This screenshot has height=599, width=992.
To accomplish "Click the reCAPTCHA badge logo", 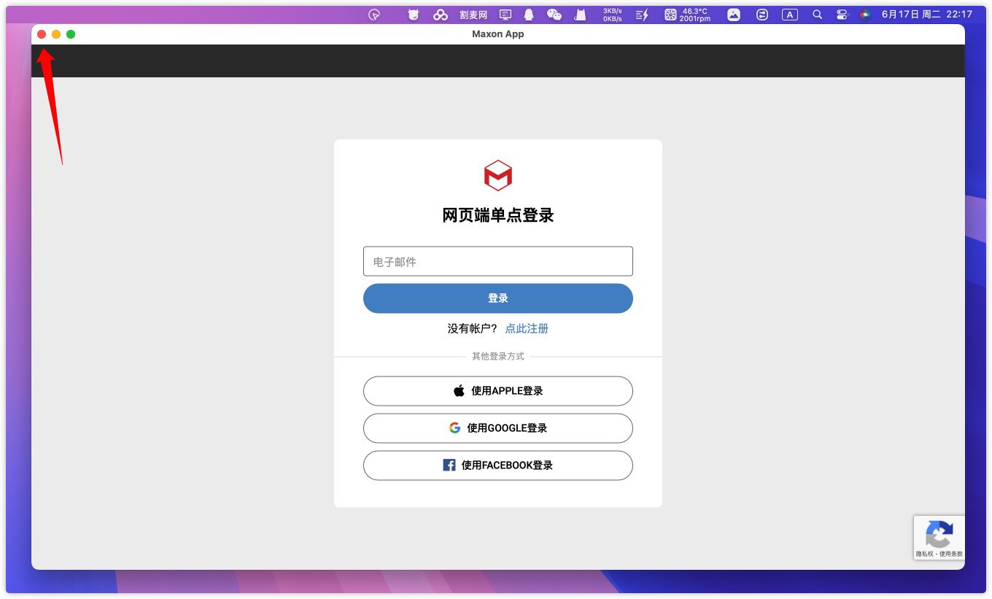I will point(939,534).
